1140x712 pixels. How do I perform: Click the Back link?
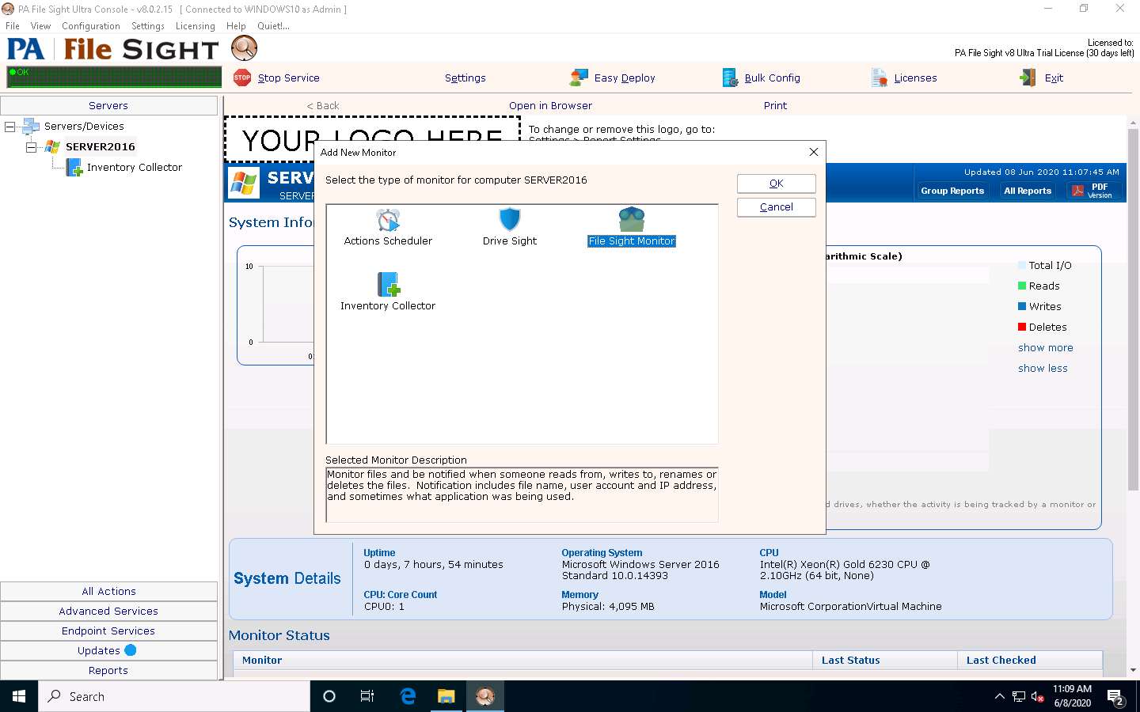[x=323, y=105]
